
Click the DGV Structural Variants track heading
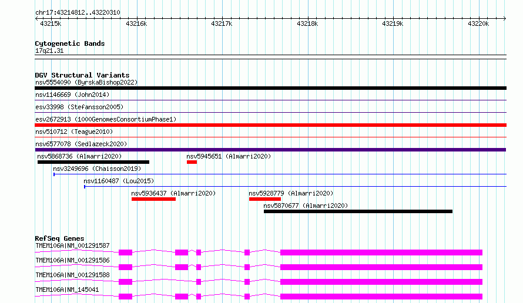click(82, 75)
